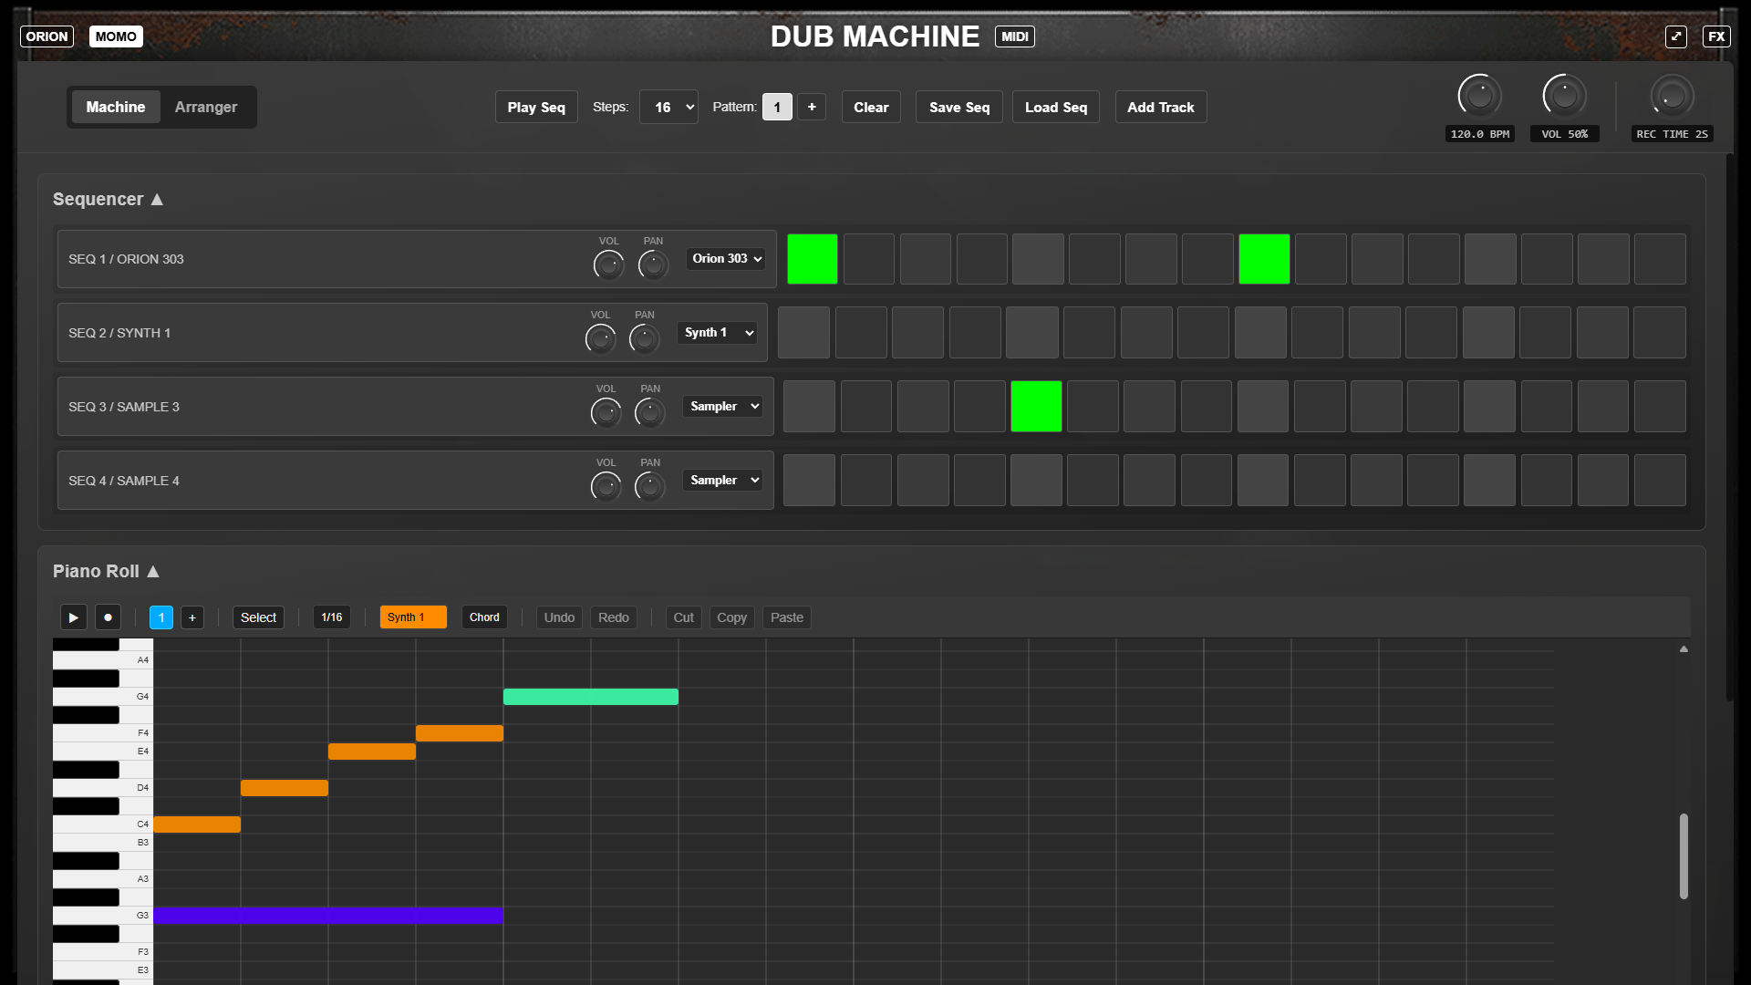This screenshot has height=985, width=1751.
Task: Click the MIDI badge next to title
Action: [x=1014, y=36]
